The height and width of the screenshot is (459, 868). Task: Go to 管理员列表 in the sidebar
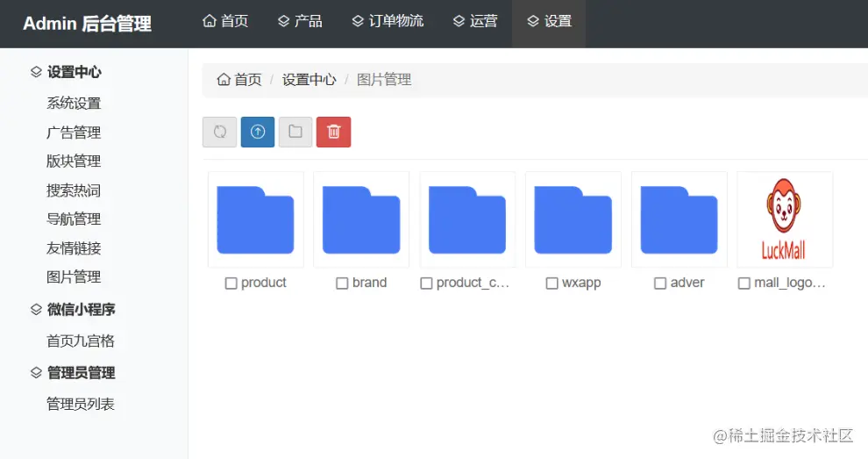81,404
